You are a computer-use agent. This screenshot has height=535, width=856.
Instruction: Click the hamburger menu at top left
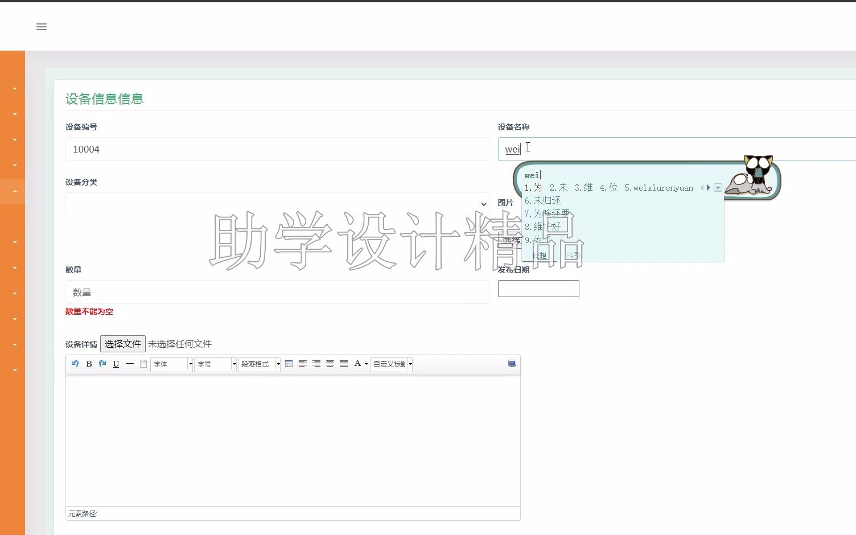point(41,26)
